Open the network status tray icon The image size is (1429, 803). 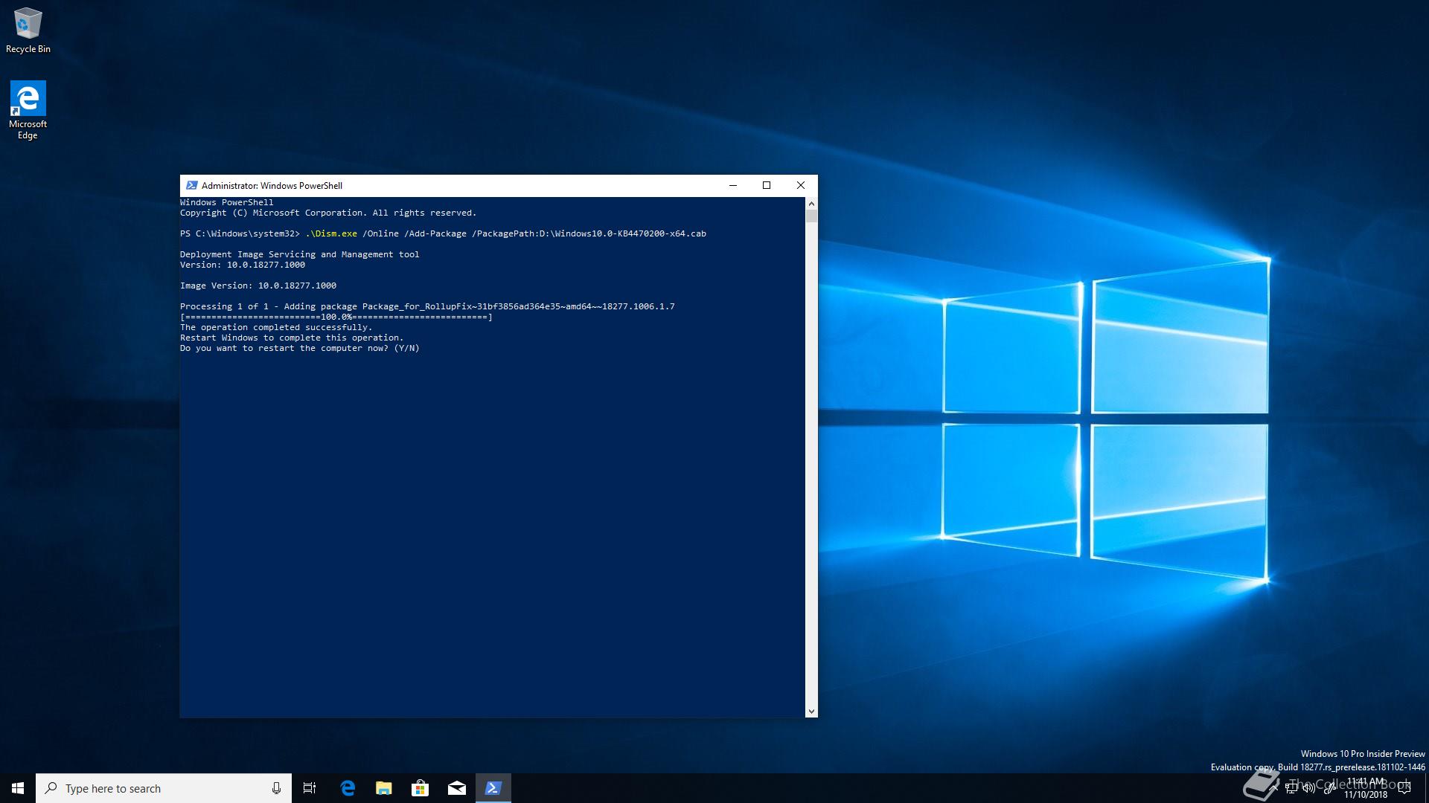(x=1291, y=788)
